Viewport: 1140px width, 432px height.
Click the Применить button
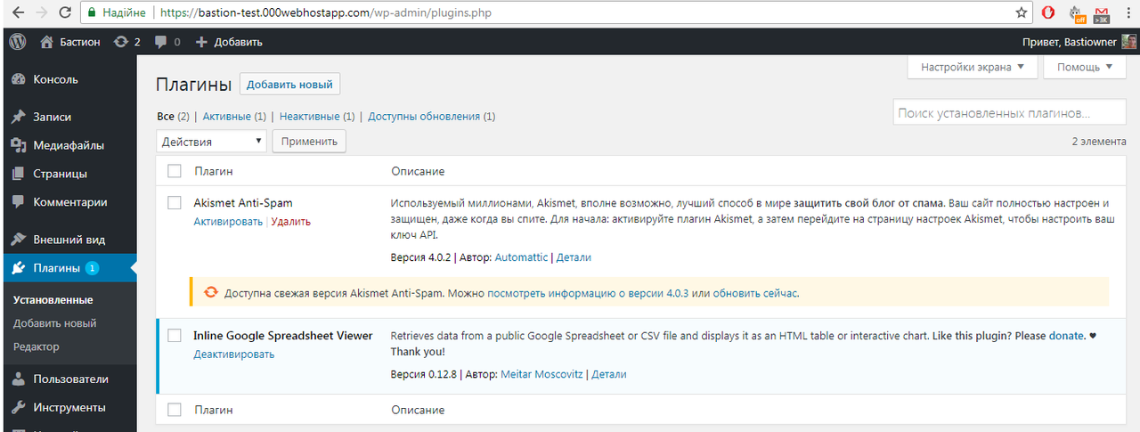click(x=308, y=142)
